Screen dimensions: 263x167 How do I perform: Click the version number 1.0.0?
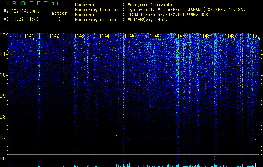(56, 4)
